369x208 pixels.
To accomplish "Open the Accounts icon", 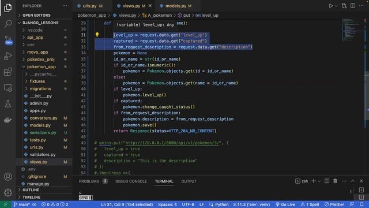I will point(7,177).
